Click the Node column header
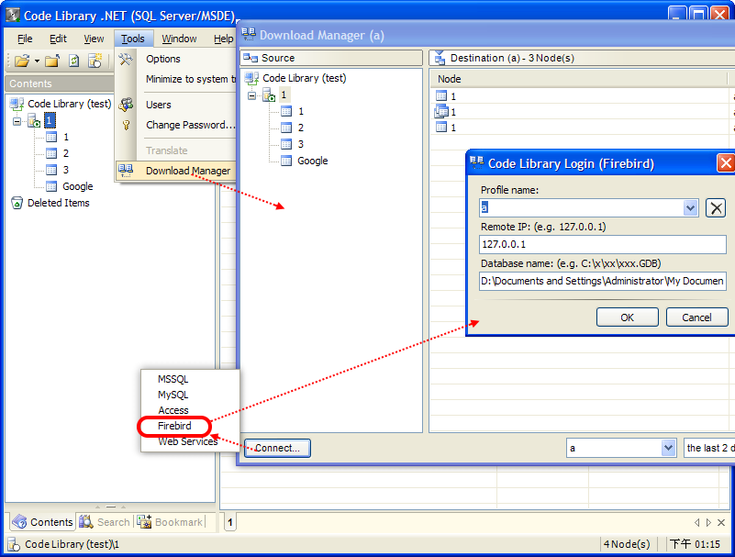This screenshot has width=735, height=557. (x=578, y=79)
